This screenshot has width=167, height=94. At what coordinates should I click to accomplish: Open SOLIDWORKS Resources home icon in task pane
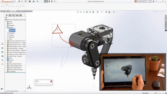[166, 16]
